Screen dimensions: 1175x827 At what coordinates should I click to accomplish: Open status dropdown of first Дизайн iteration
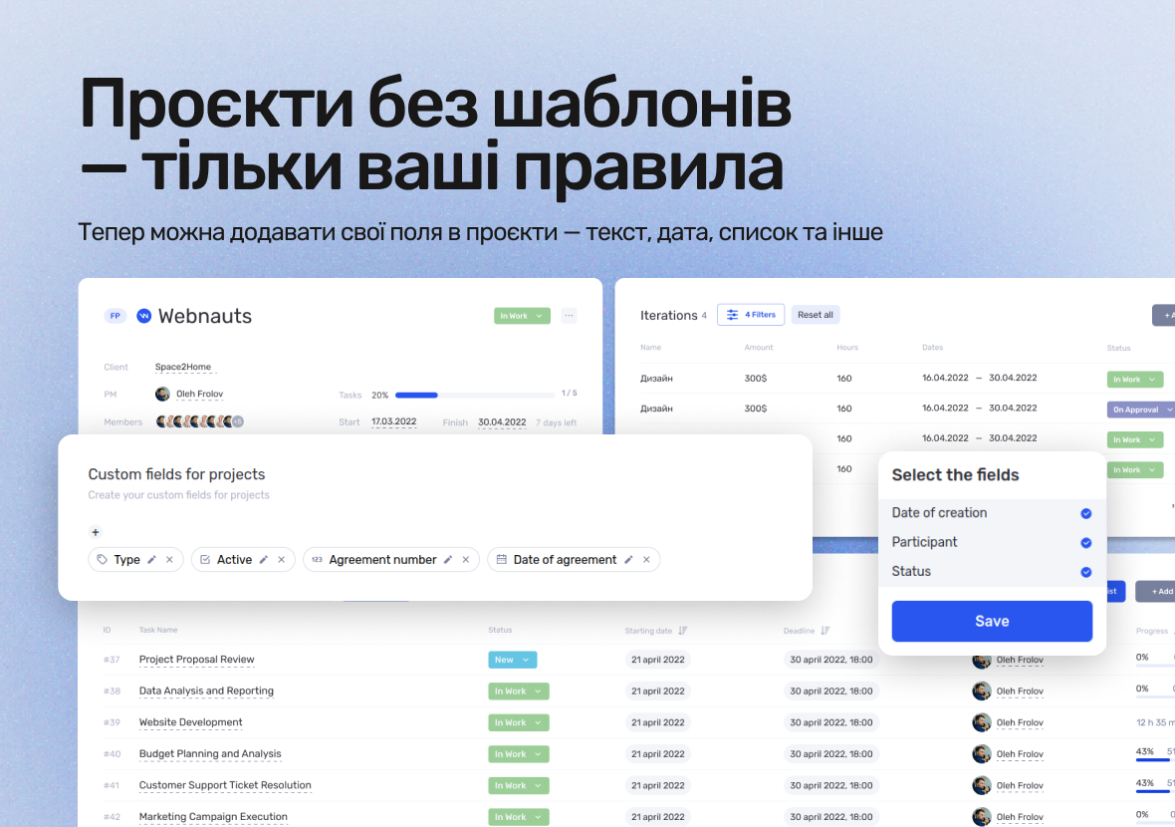[1135, 380]
